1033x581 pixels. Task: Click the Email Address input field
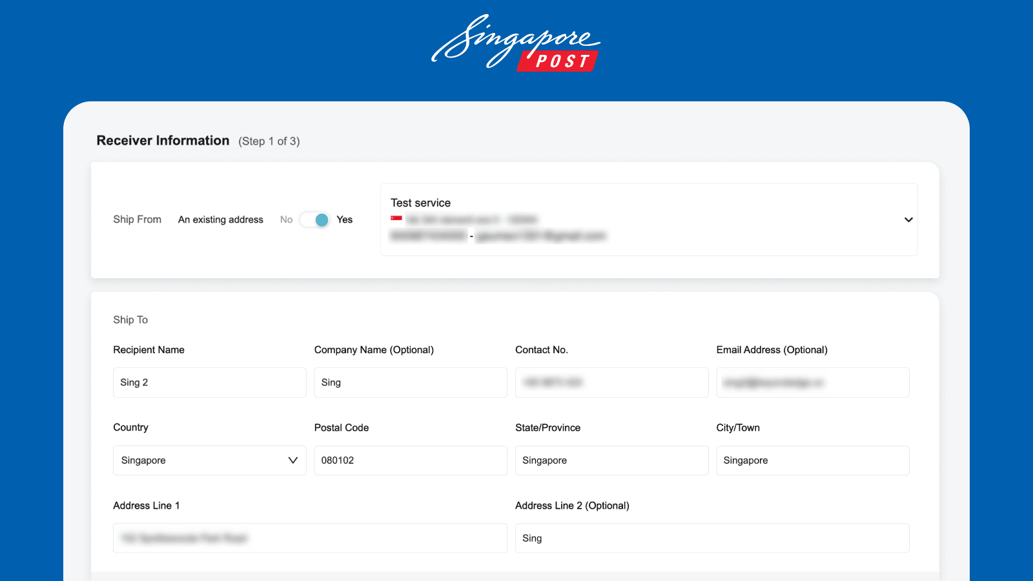pos(813,382)
